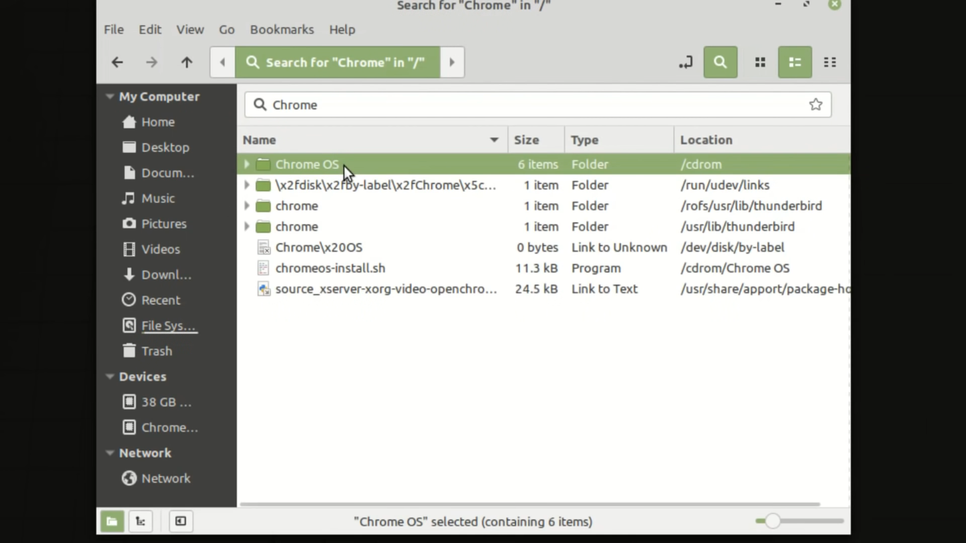Toggle the green search button

click(720, 62)
